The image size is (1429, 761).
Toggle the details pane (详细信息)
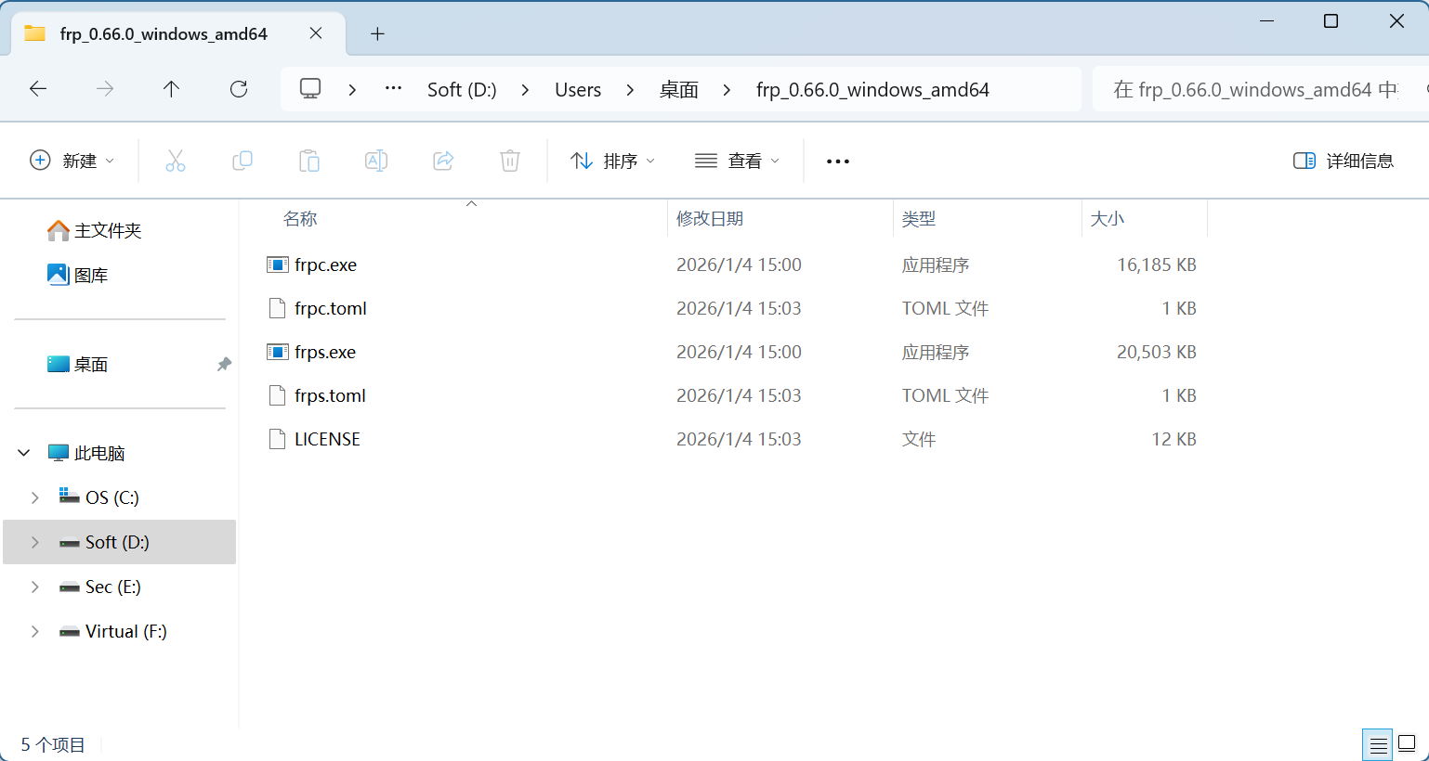[1344, 161]
